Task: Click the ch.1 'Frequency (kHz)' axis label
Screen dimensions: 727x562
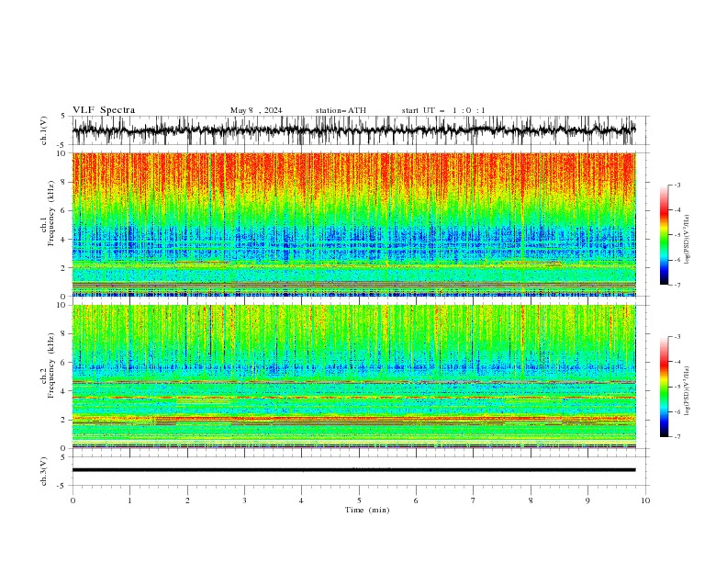Action: (x=51, y=213)
